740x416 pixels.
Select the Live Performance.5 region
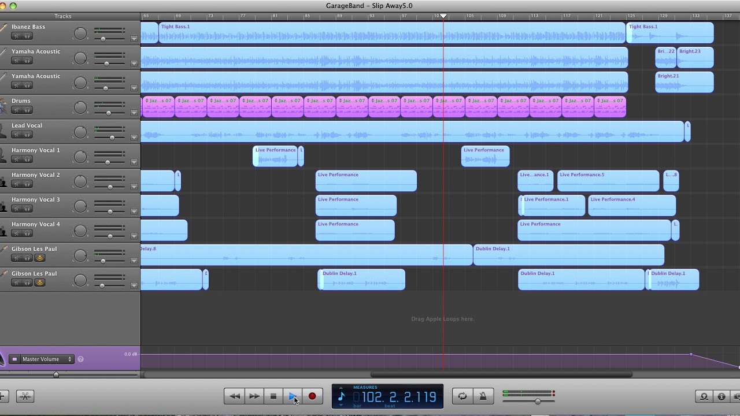(x=608, y=181)
